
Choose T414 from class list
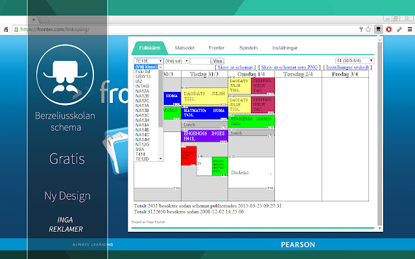[x=146, y=154]
